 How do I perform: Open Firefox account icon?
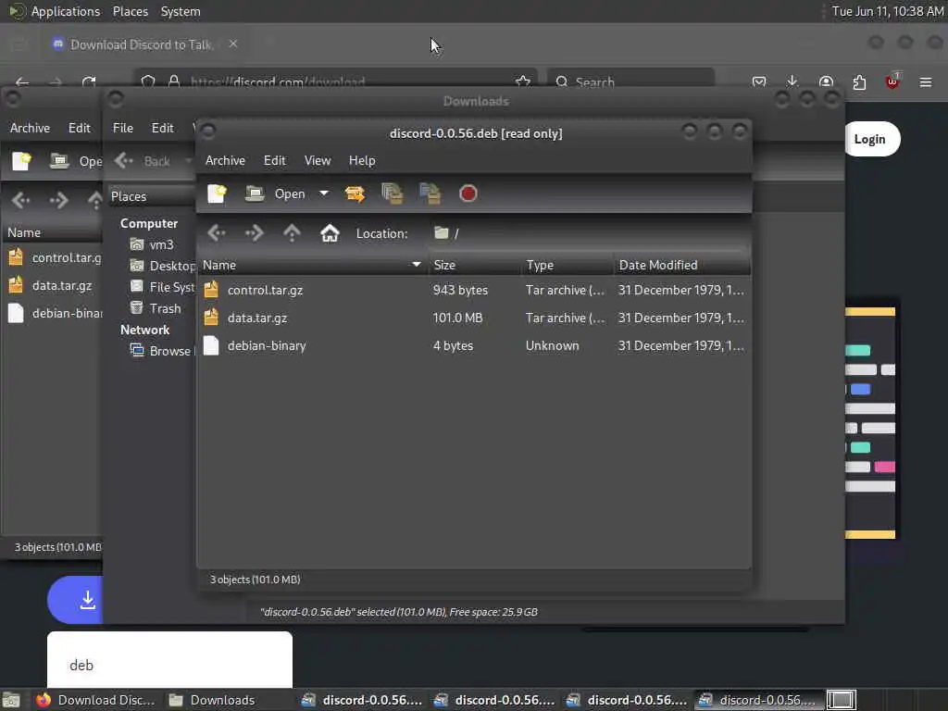click(826, 81)
